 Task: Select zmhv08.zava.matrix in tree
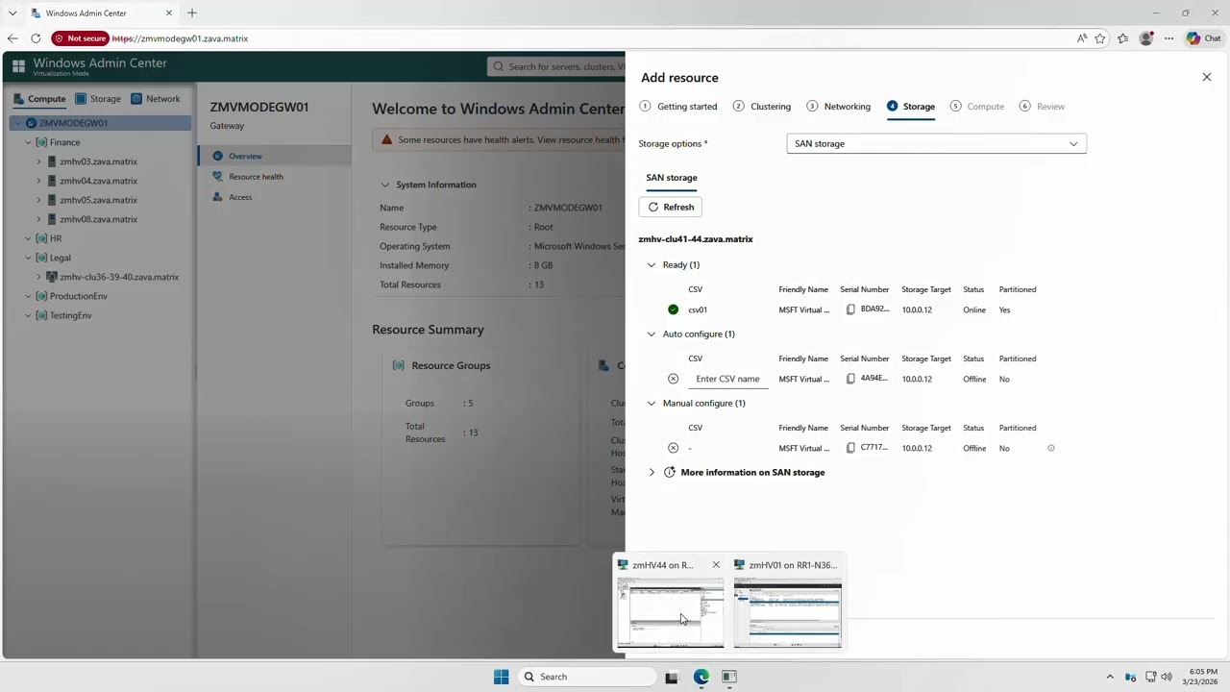(98, 219)
